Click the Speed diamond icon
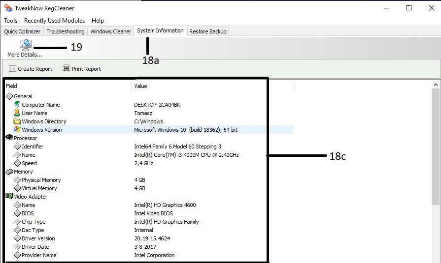The width and height of the screenshot is (441, 263). (x=17, y=163)
